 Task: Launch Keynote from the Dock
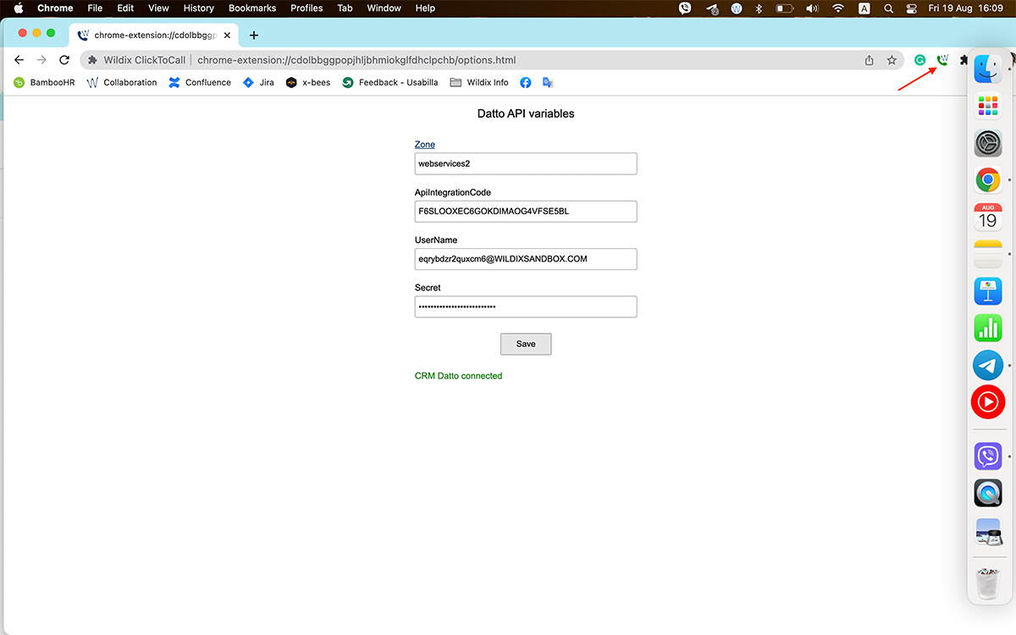[987, 291]
